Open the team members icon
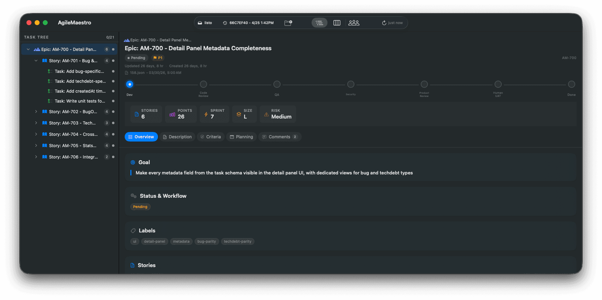Viewport: 602px width, 300px height. point(354,23)
